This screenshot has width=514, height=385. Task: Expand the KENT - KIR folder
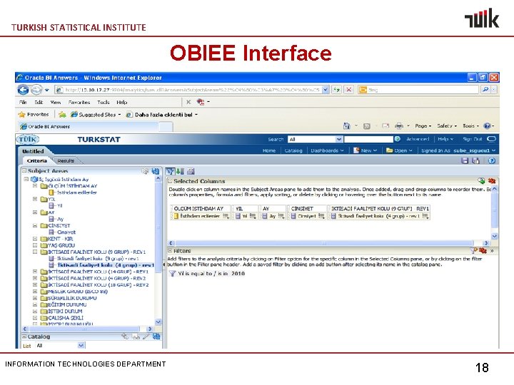click(x=35, y=239)
